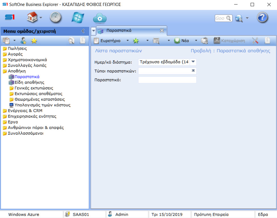The image size is (277, 218).
Task: Click the SoftOne S1 logo icon
Action: point(10,17)
